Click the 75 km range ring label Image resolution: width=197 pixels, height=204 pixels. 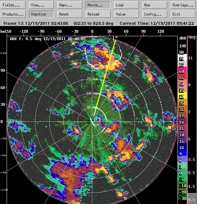(93, 79)
